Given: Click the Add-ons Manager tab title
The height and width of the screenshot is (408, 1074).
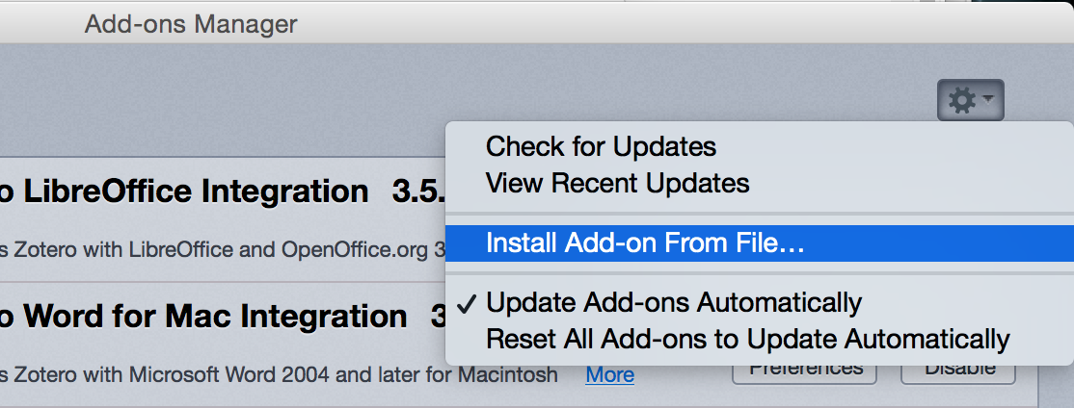Looking at the screenshot, I should pyautogui.click(x=191, y=24).
